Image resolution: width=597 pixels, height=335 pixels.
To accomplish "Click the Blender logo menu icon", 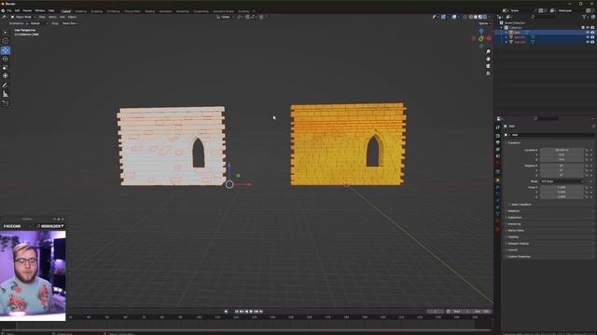I will 3,10.
